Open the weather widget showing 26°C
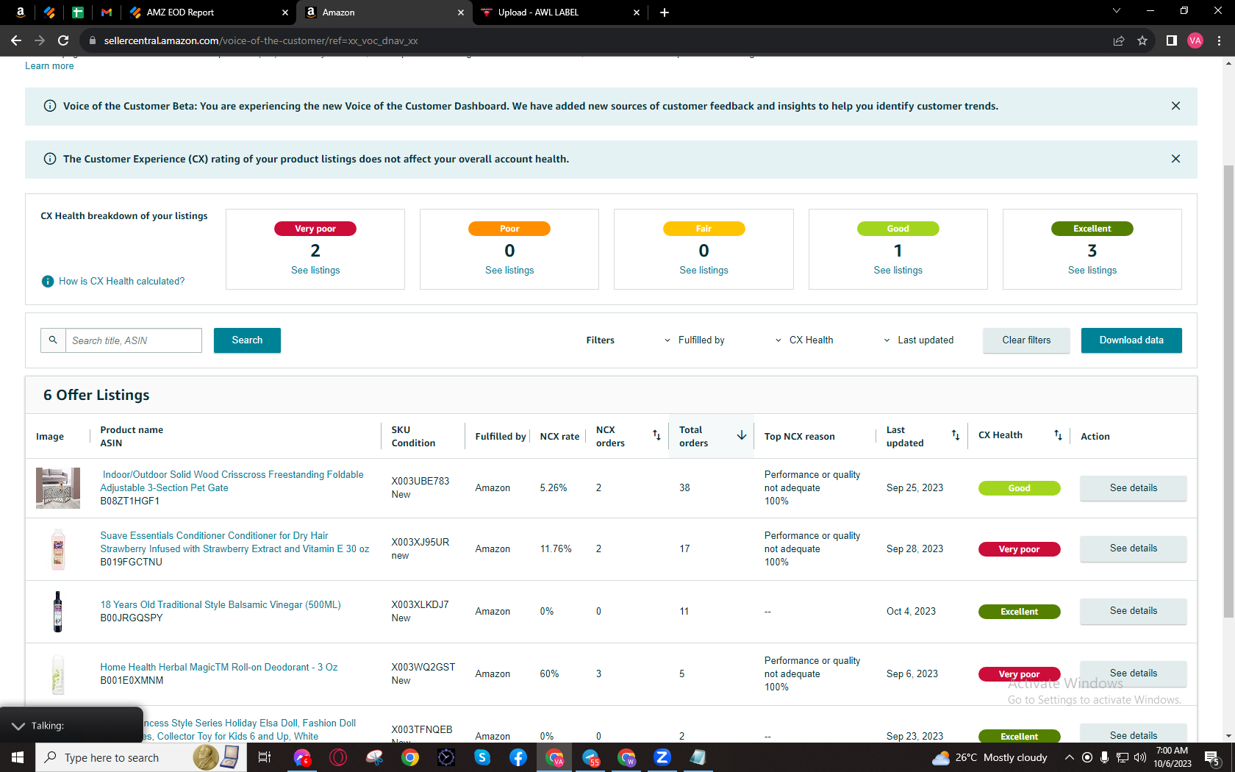This screenshot has width=1235, height=772. (989, 757)
